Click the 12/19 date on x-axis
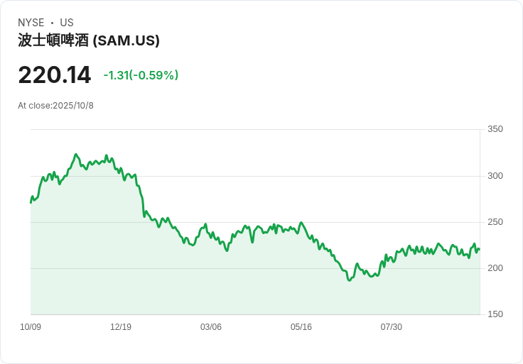The width and height of the screenshot is (523, 364). tap(121, 327)
